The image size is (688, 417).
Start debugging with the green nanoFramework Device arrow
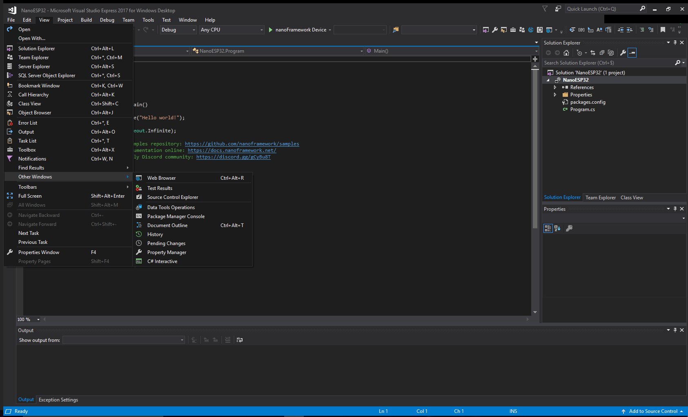270,29
